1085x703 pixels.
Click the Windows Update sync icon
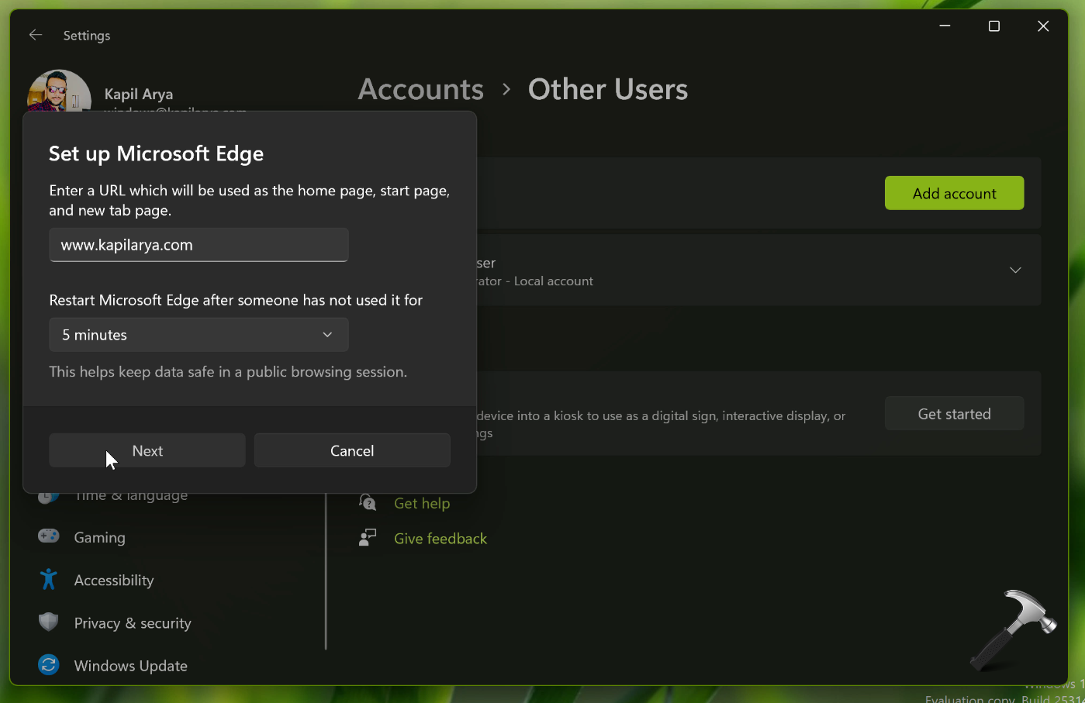[49, 665]
